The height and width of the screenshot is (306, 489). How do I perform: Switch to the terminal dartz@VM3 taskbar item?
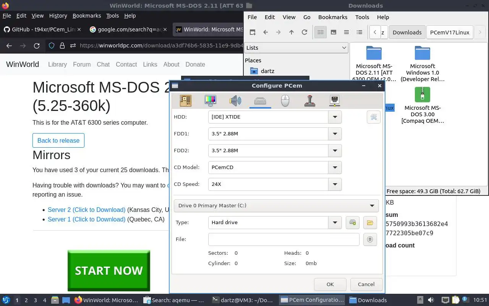click(x=243, y=300)
